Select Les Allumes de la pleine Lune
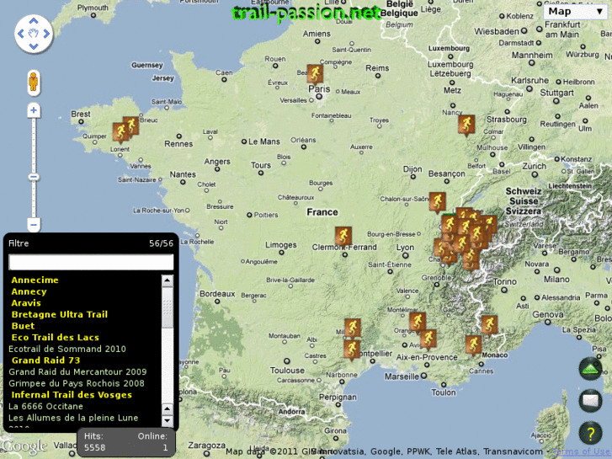The height and width of the screenshot is (459, 612). pyautogui.click(x=73, y=418)
